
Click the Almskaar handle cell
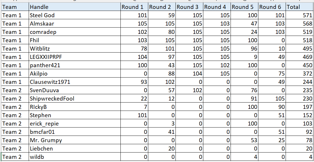click(75, 24)
